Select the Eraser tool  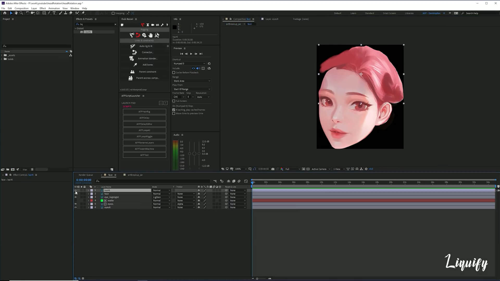click(x=71, y=13)
